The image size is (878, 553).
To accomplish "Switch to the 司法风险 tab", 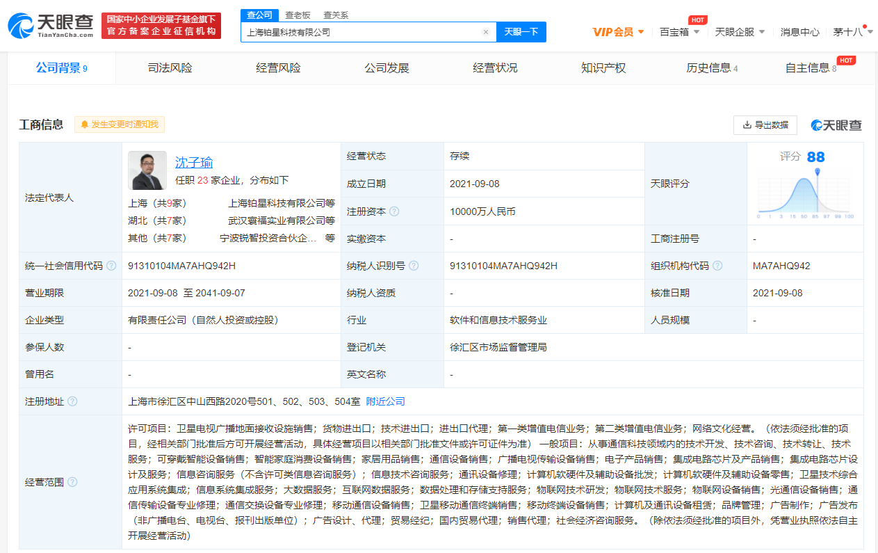I will pyautogui.click(x=170, y=68).
